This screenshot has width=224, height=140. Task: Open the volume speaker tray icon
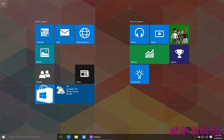pos(206,137)
